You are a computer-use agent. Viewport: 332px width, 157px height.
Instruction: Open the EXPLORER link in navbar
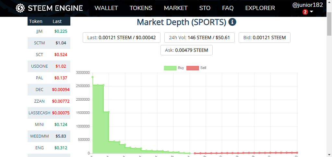tap(260, 8)
